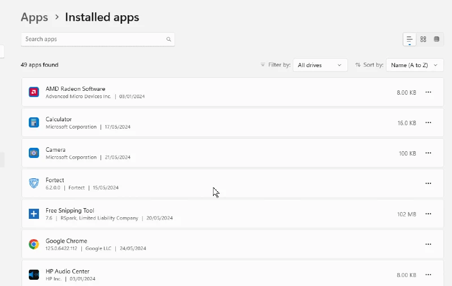
Task: Click the Search apps input field
Action: 98,39
